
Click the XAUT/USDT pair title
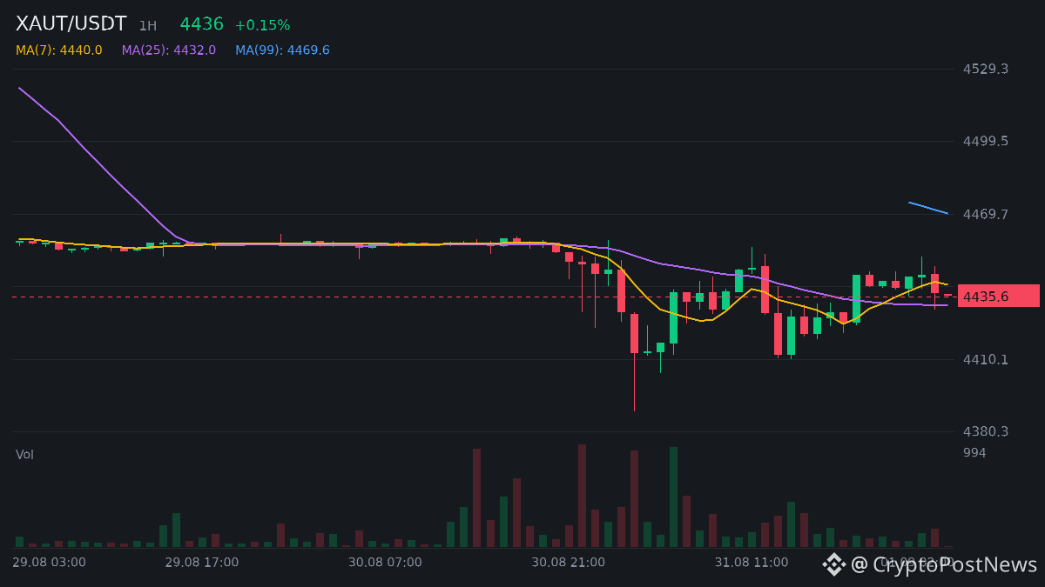click(x=71, y=24)
